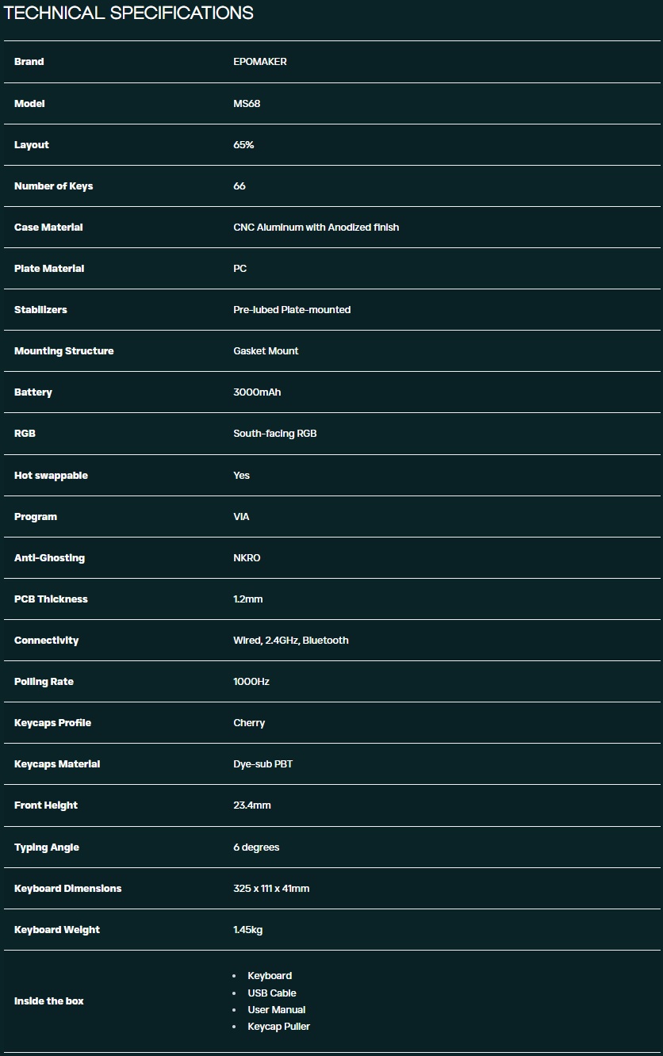Click the Layout row label
This screenshot has height=1056, width=663.
point(32,145)
